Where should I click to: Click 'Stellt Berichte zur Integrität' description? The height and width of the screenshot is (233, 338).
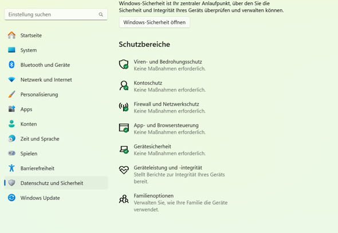(179, 178)
